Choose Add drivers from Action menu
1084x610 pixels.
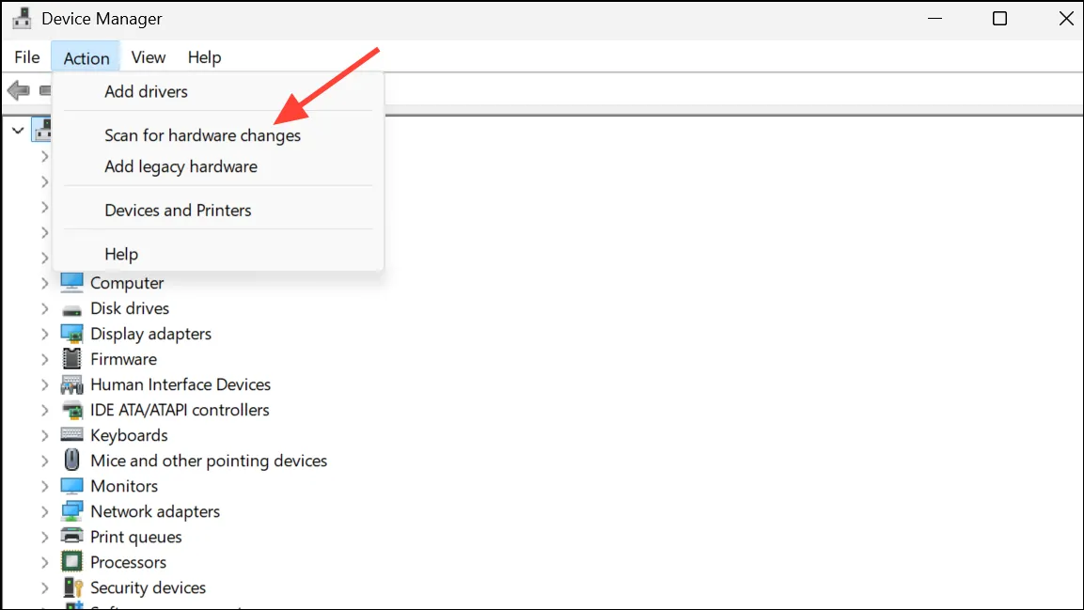pos(146,91)
